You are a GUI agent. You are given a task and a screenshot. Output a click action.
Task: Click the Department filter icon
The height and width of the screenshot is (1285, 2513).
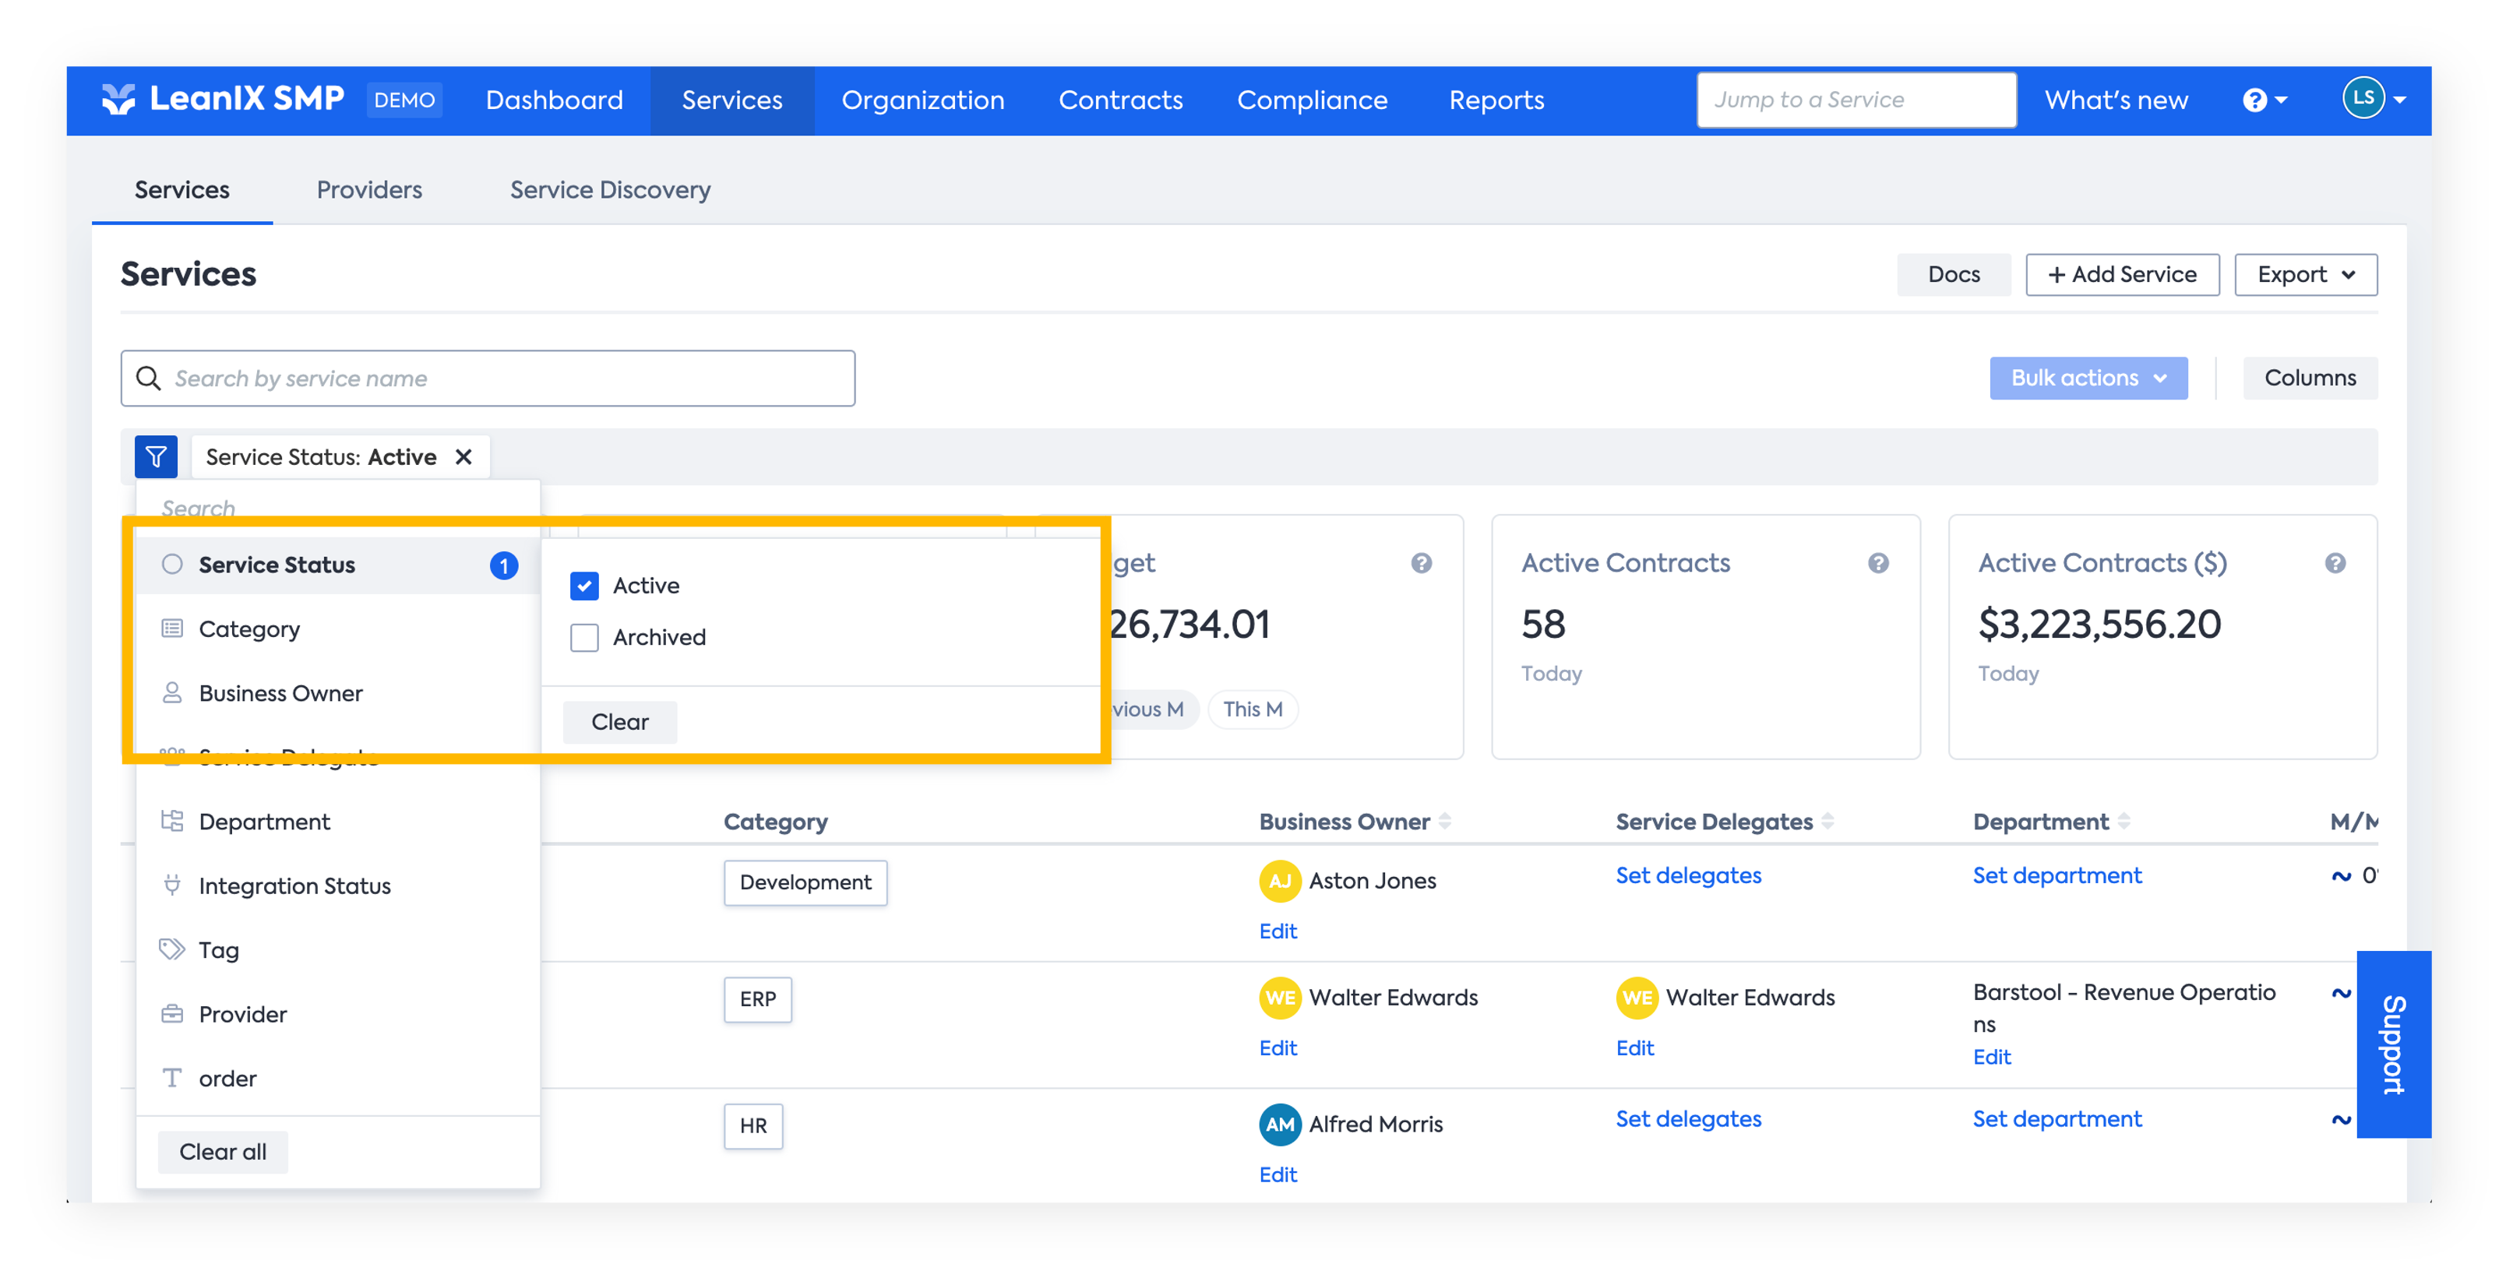click(171, 821)
